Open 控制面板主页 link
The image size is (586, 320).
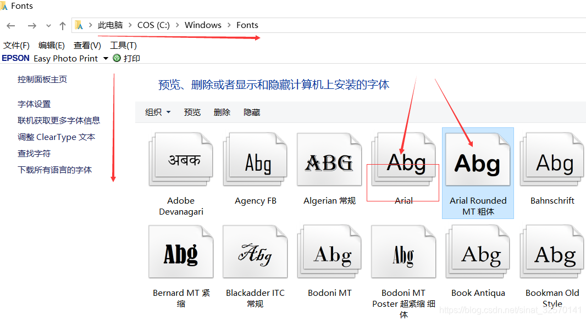[42, 80]
